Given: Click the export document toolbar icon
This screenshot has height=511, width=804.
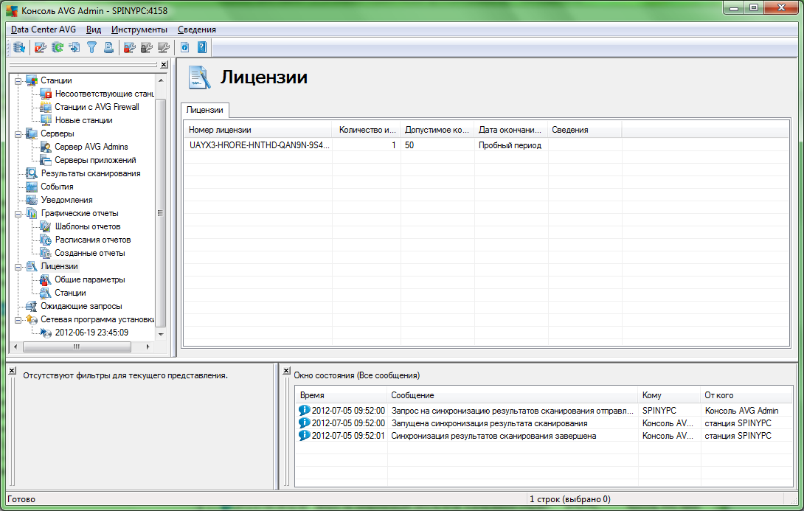Looking at the screenshot, I should click(74, 48).
